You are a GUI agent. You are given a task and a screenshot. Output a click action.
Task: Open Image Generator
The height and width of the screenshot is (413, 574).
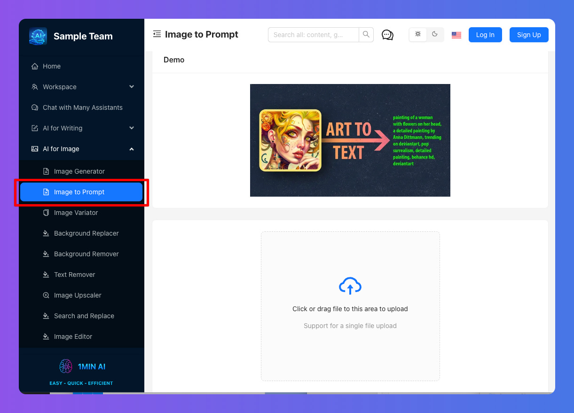coord(81,171)
